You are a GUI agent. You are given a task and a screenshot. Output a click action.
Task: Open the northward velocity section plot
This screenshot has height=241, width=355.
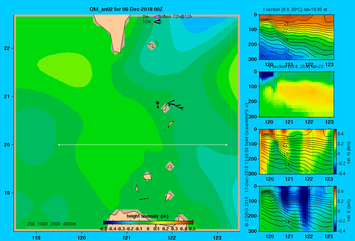tap(296, 151)
